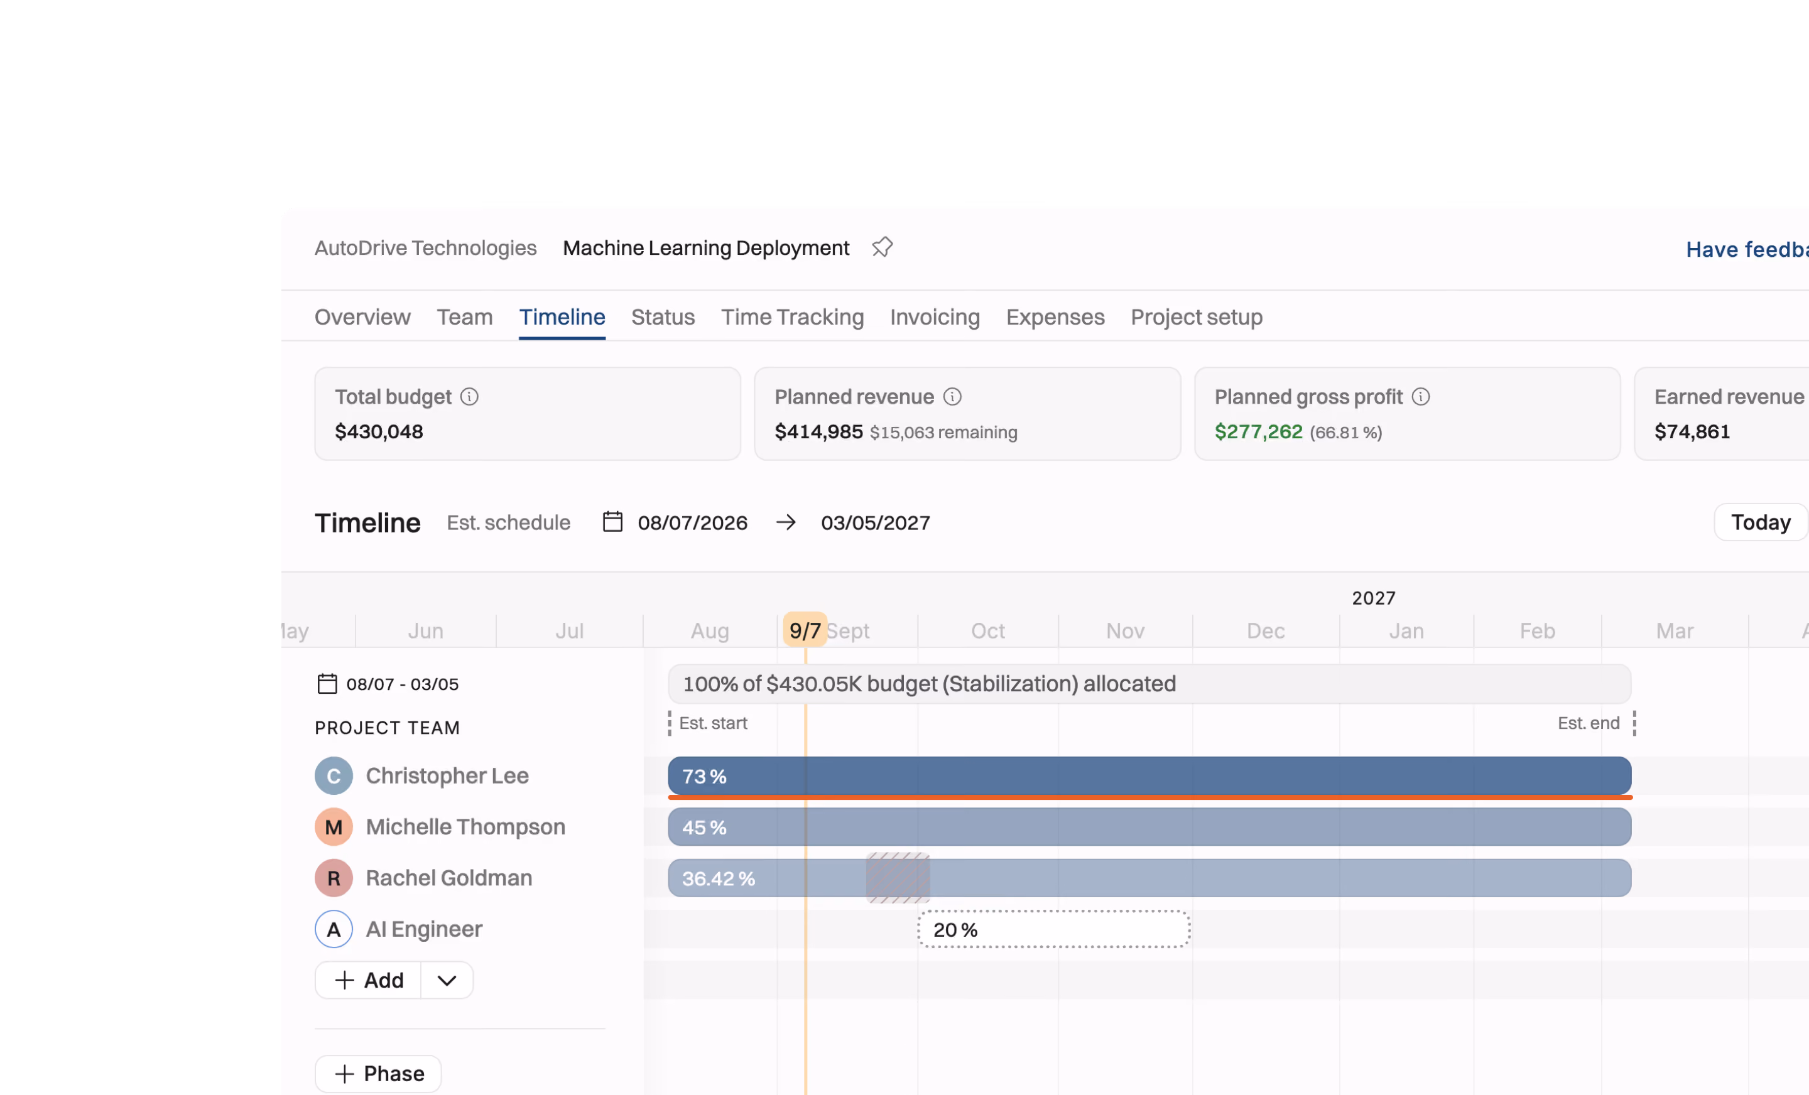1809x1095 pixels.
Task: Expand the Add button dropdown chevron
Action: 447,981
